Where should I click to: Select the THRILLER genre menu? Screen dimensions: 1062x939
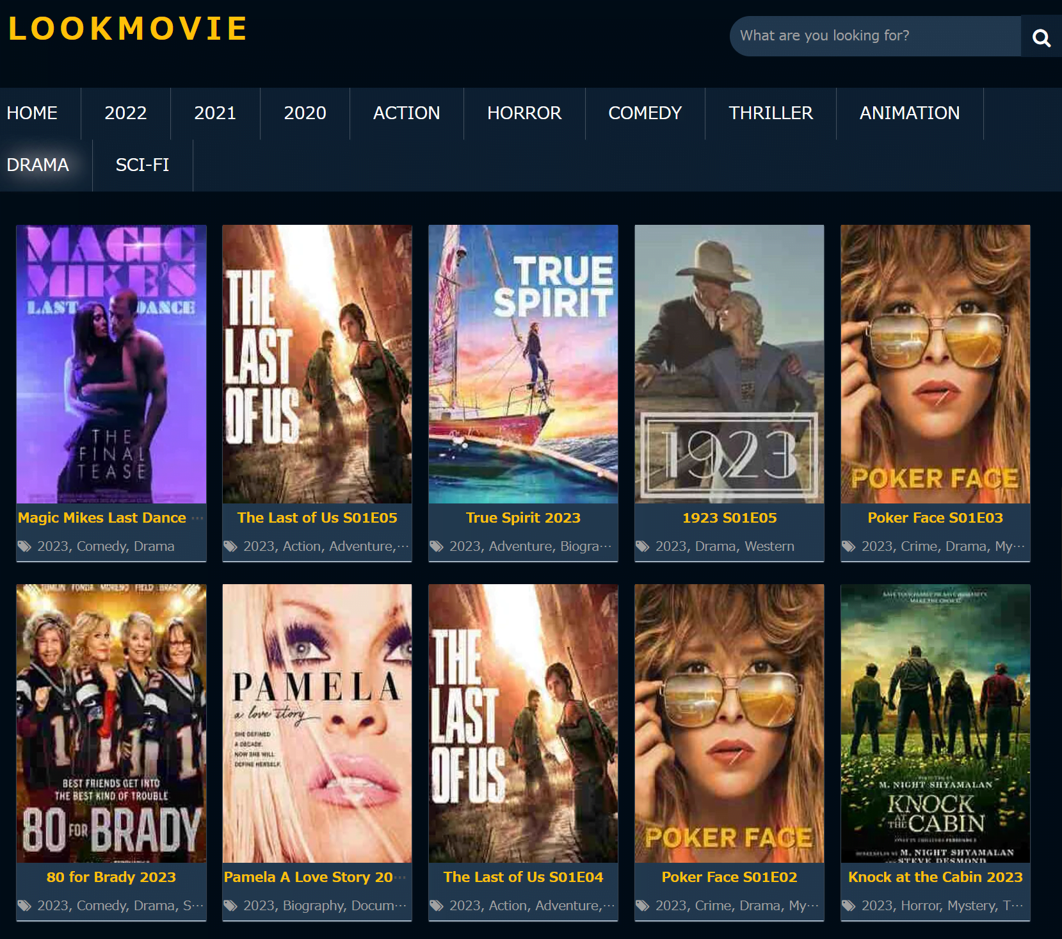coord(771,113)
